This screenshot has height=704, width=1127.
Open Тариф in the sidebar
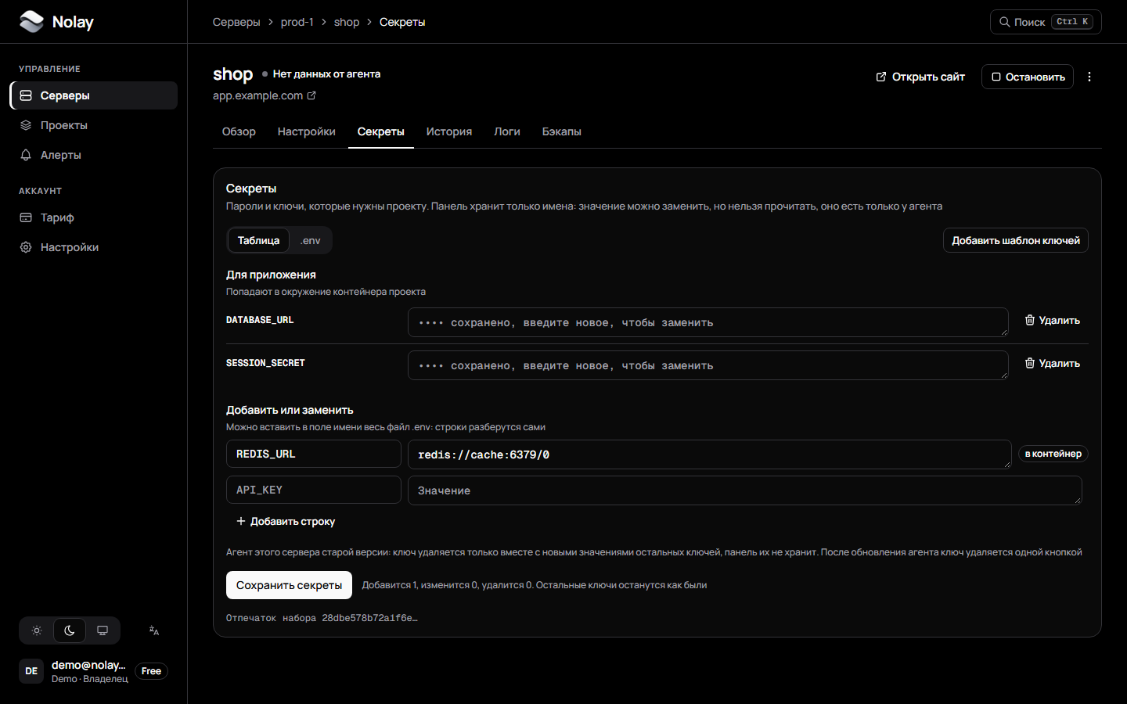point(94,217)
